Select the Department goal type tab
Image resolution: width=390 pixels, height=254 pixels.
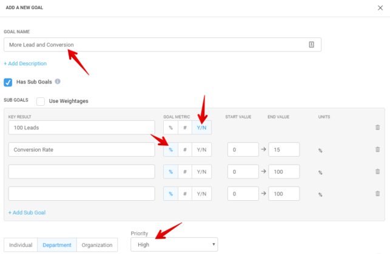point(56,245)
